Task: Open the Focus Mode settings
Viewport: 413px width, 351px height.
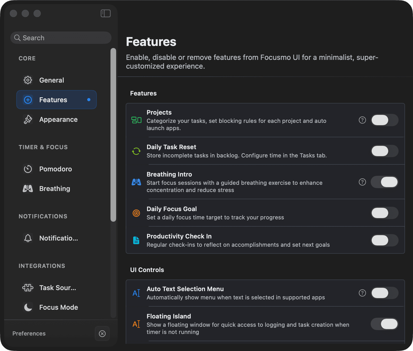Action: (57, 307)
